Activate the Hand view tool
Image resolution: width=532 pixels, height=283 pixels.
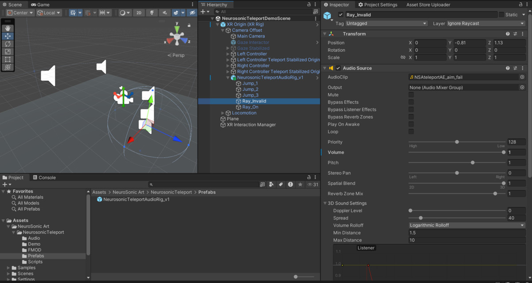click(x=7, y=28)
